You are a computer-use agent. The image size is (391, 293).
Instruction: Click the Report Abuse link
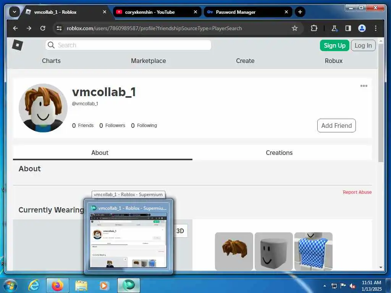(357, 192)
